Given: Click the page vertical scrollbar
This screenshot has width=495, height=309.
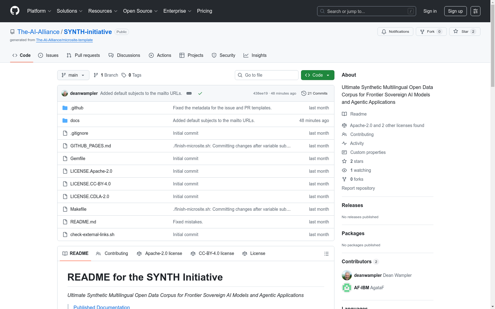Looking at the screenshot, I should point(493,46).
